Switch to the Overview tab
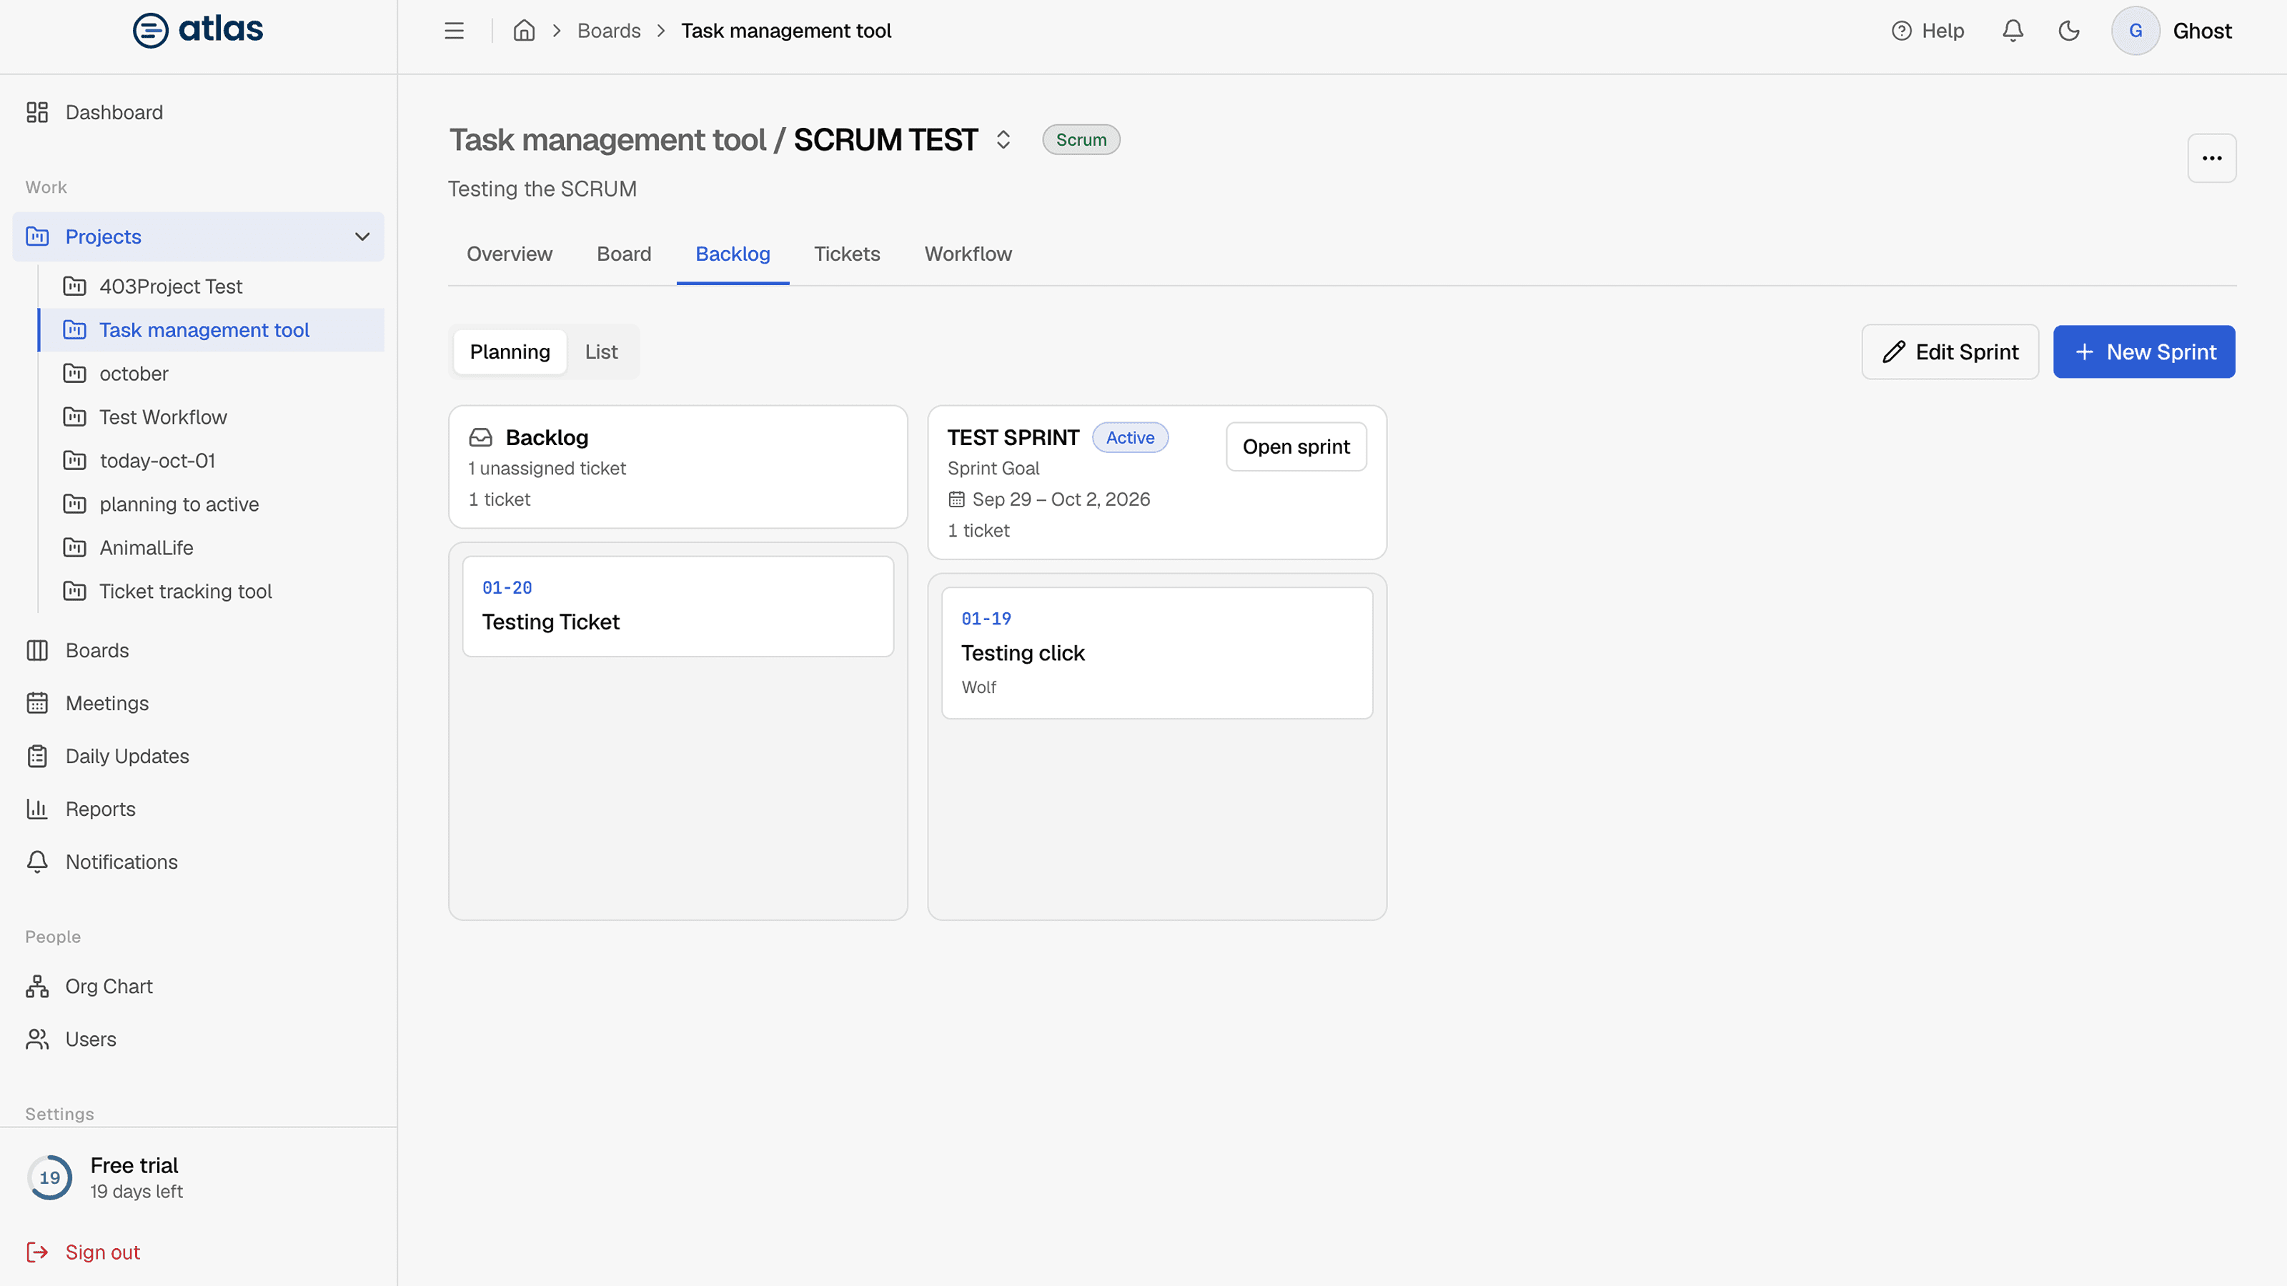 (510, 255)
